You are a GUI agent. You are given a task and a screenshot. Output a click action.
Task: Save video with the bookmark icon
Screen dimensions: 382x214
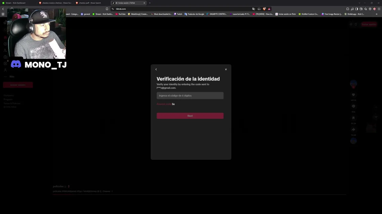pos(353,118)
